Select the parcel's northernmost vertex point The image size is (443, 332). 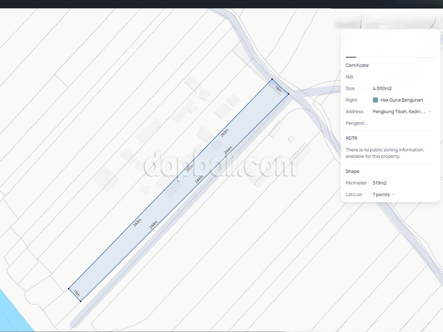[x=272, y=79]
